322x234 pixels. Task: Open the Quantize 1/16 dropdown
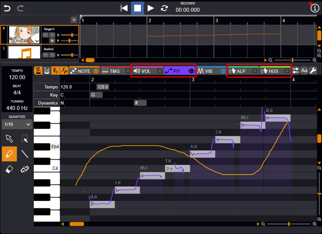click(17, 124)
